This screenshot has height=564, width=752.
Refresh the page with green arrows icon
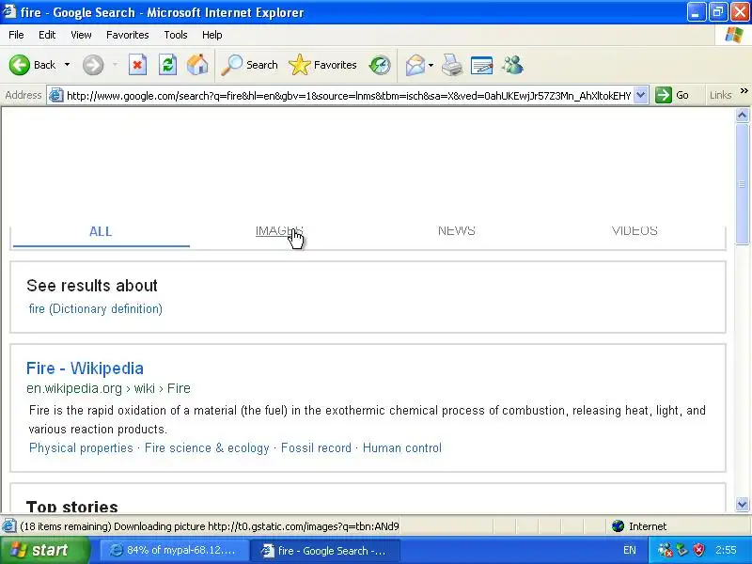click(x=167, y=65)
